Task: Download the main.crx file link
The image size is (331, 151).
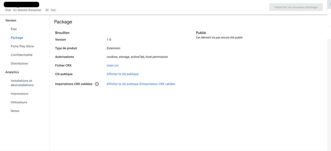Action: (113, 65)
